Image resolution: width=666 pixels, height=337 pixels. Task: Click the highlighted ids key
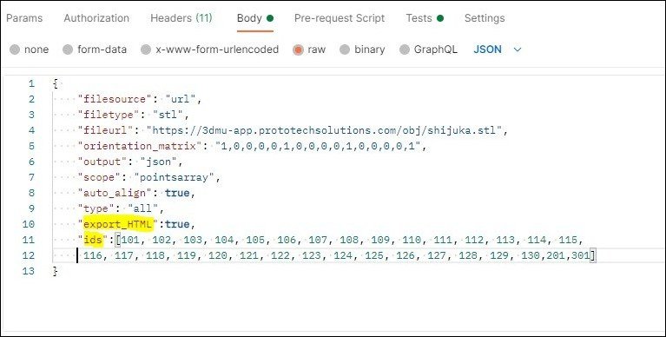tap(93, 240)
